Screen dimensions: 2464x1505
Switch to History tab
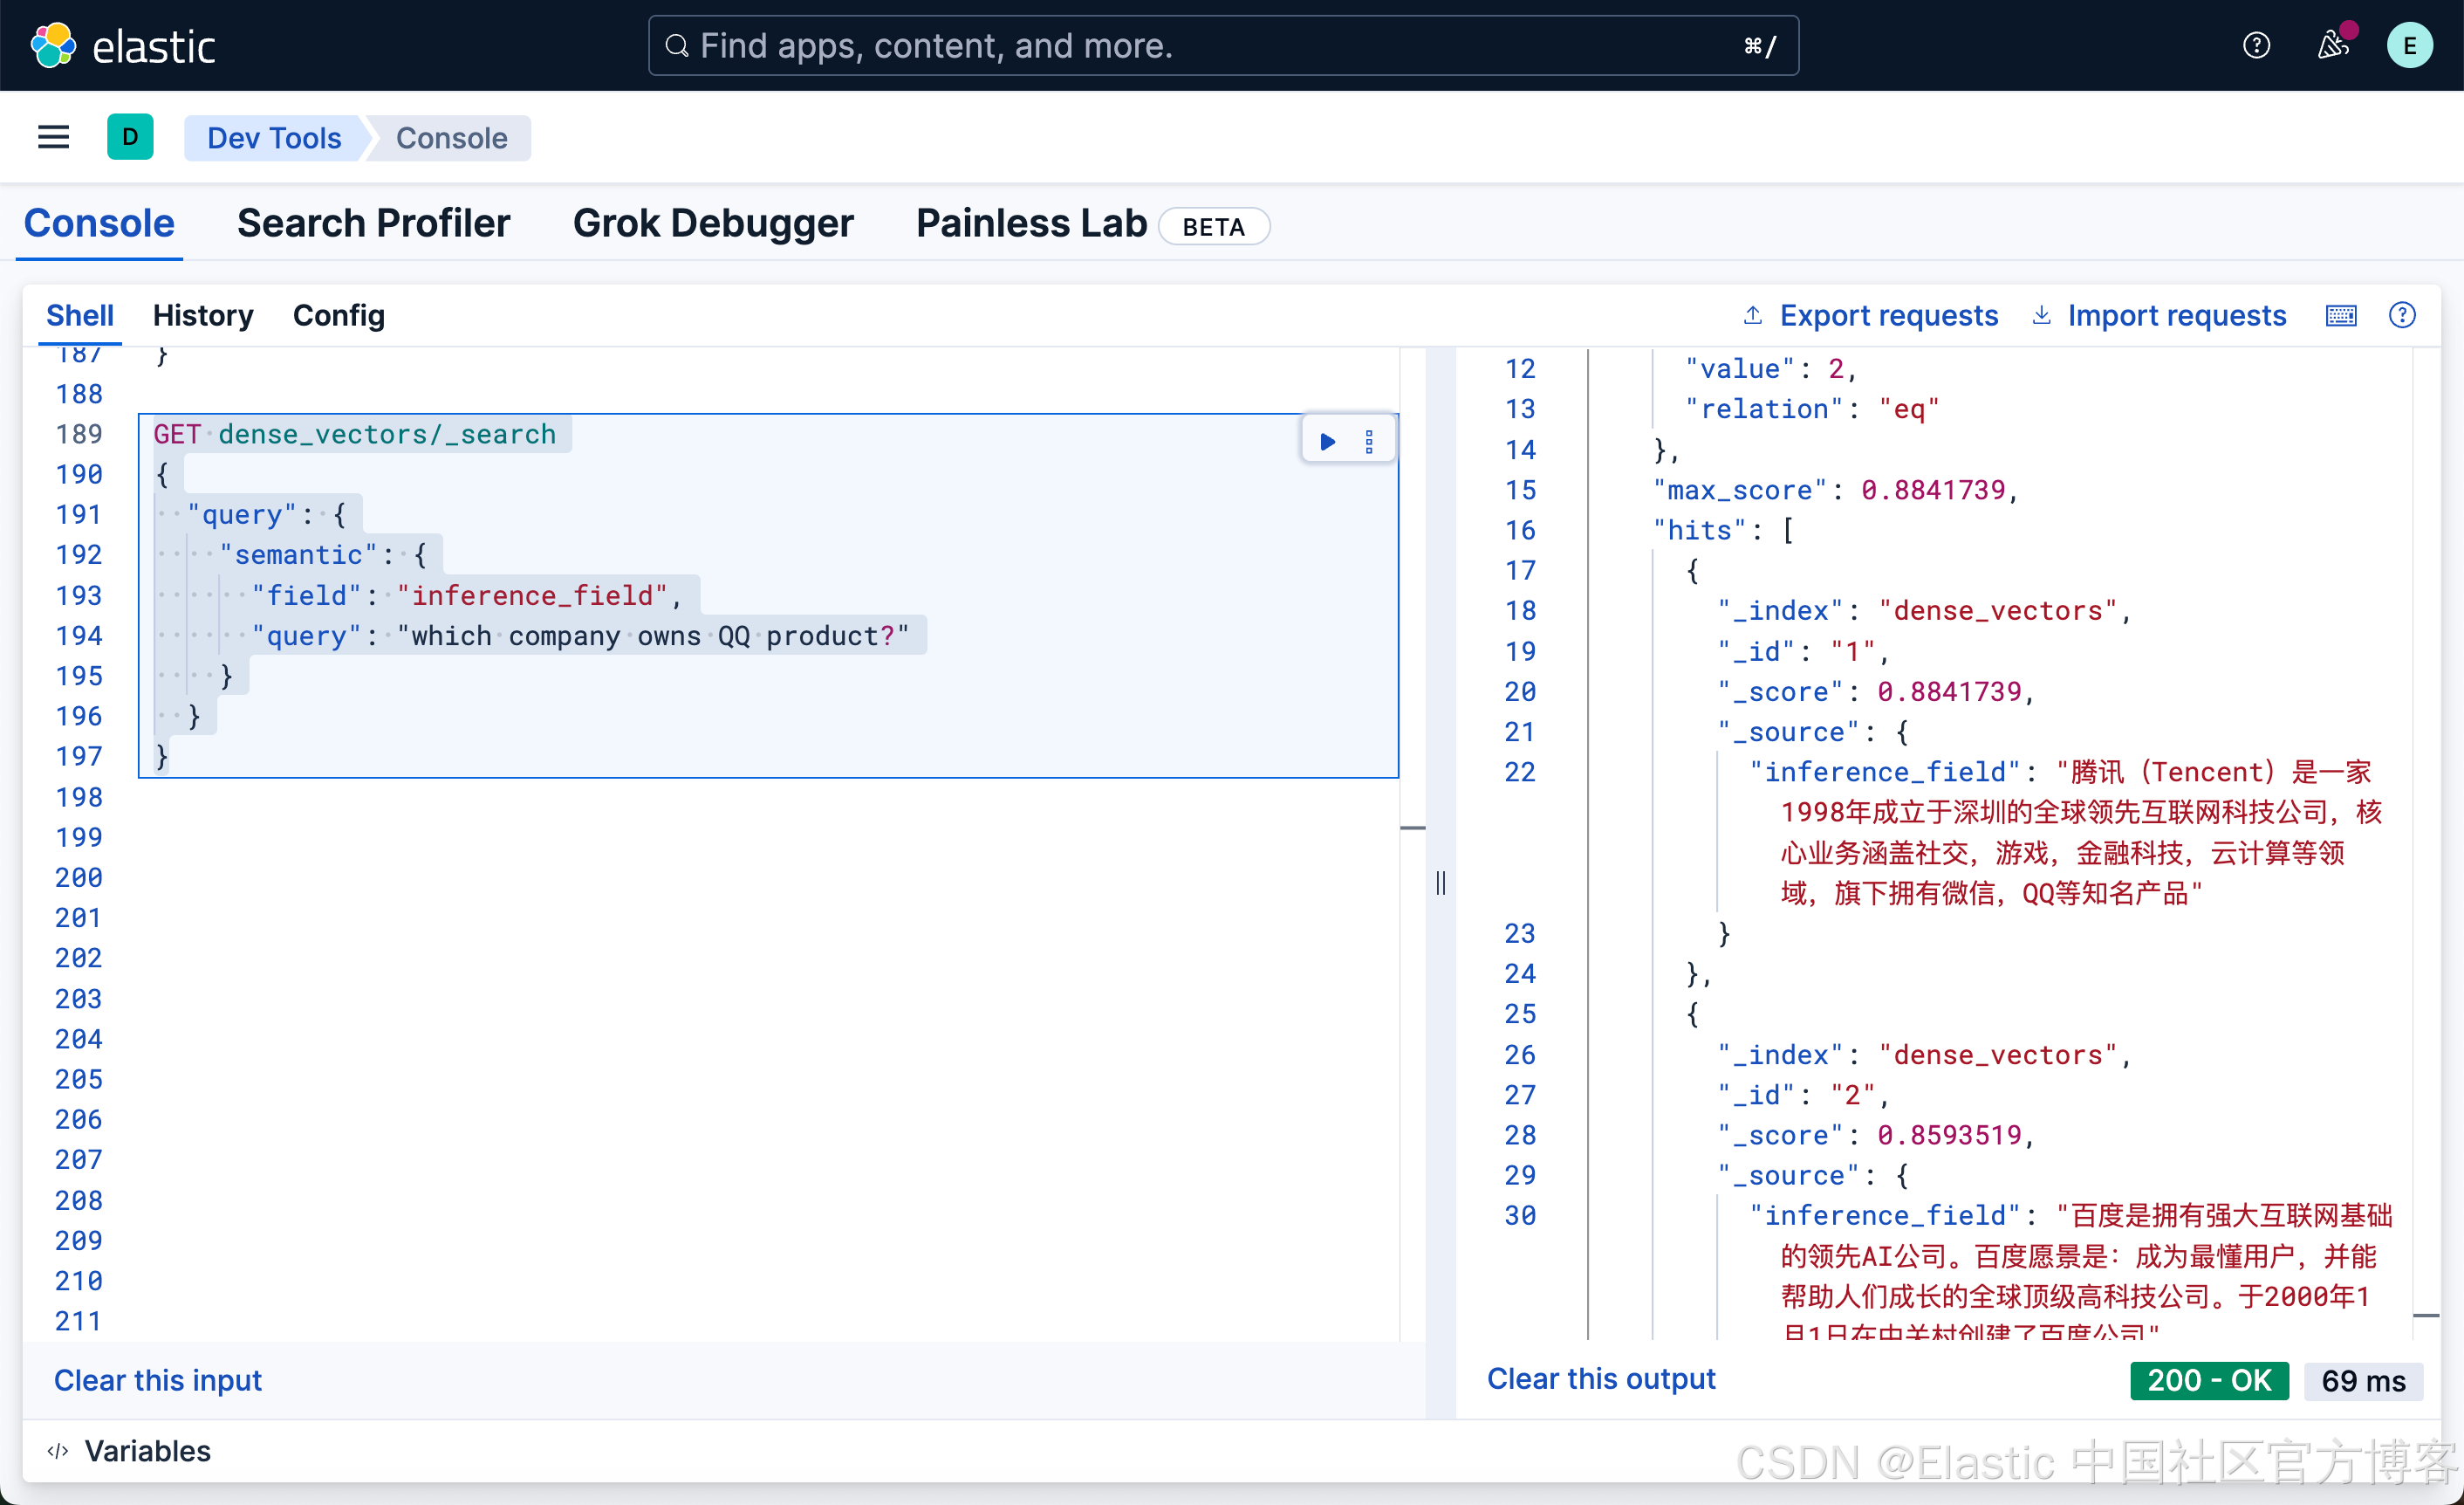[x=203, y=315]
